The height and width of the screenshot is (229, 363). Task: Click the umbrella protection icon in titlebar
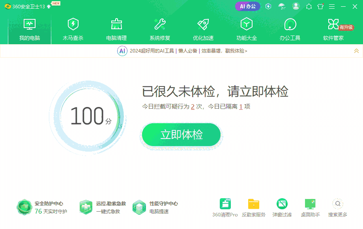click(282, 6)
